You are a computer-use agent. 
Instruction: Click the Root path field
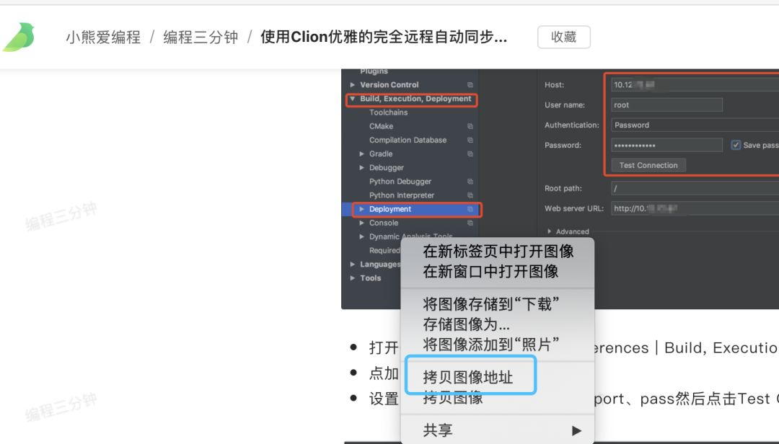(695, 188)
